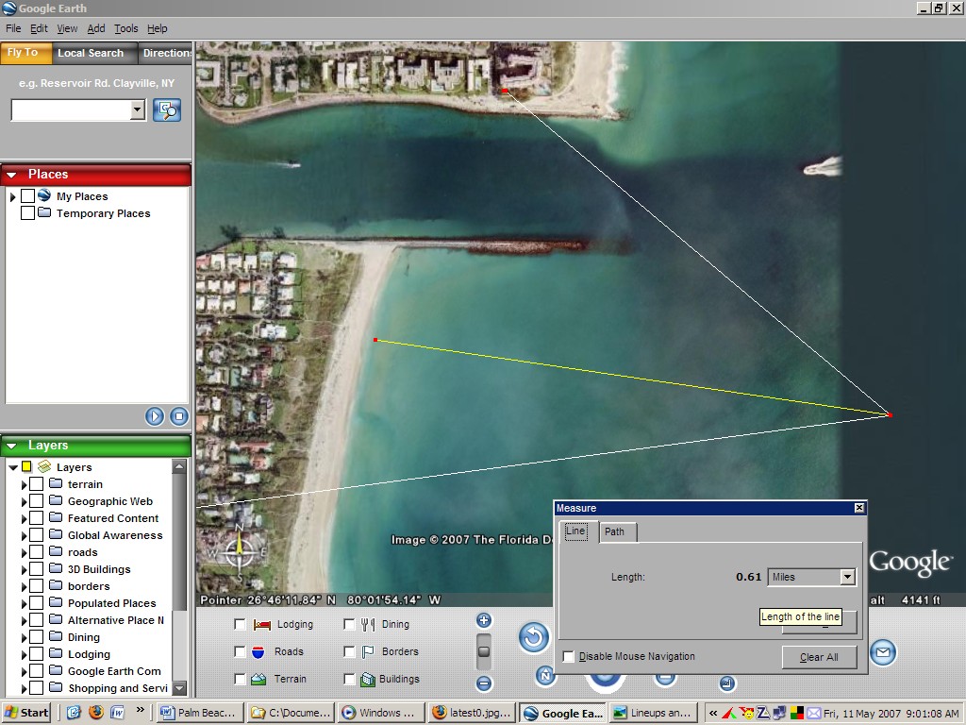Enable the Dining checkbox in the navigation panel

[349, 625]
